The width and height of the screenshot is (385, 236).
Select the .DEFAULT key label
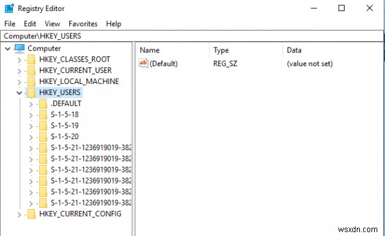click(x=66, y=103)
